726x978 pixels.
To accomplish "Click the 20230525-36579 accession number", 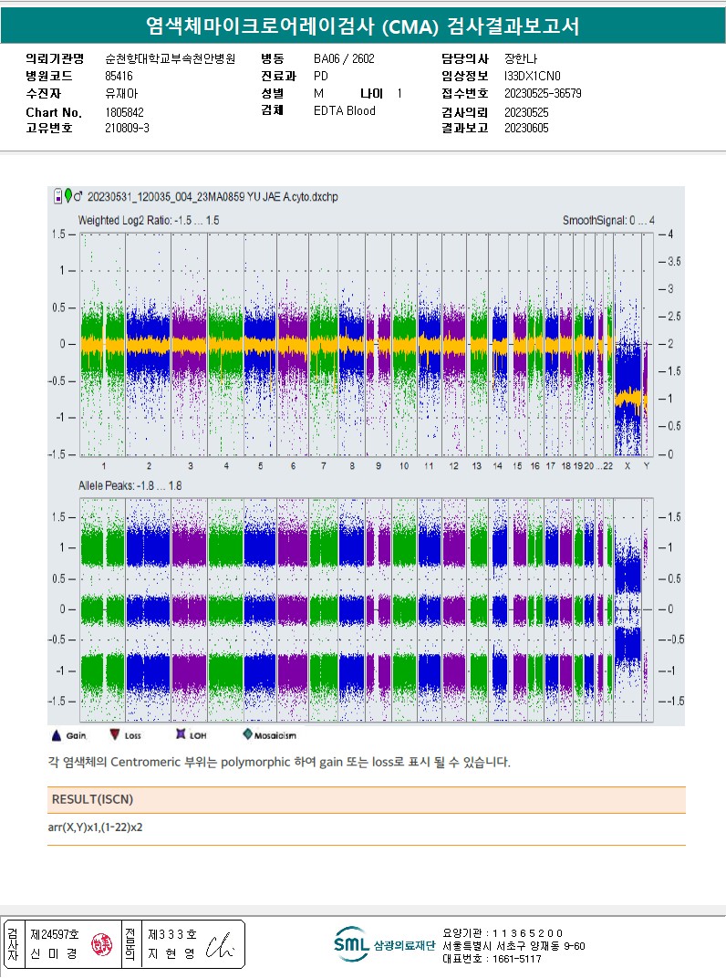I will click(543, 94).
